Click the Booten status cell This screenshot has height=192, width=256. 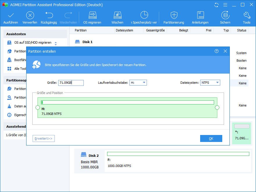(241, 61)
